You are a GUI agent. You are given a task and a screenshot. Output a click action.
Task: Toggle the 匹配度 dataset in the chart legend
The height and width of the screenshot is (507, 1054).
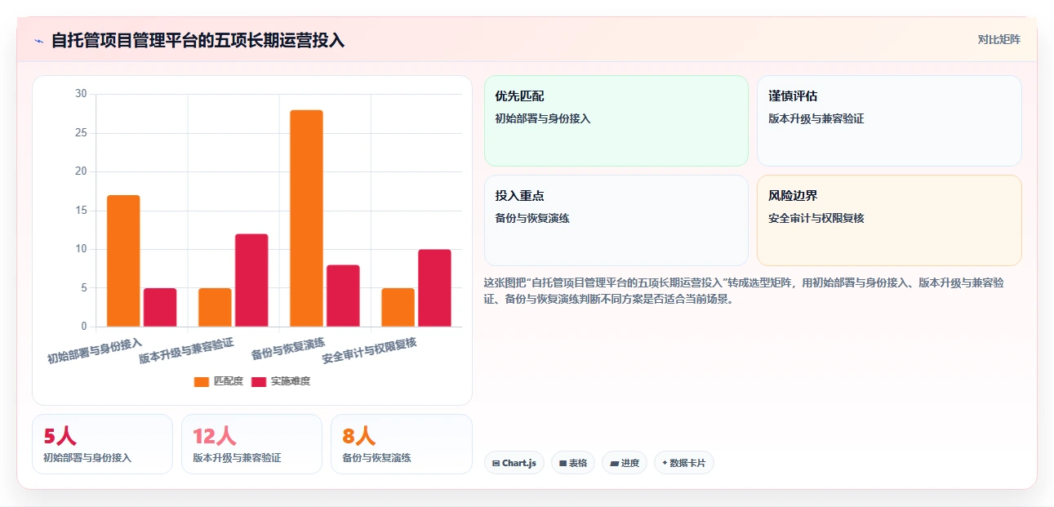point(219,381)
